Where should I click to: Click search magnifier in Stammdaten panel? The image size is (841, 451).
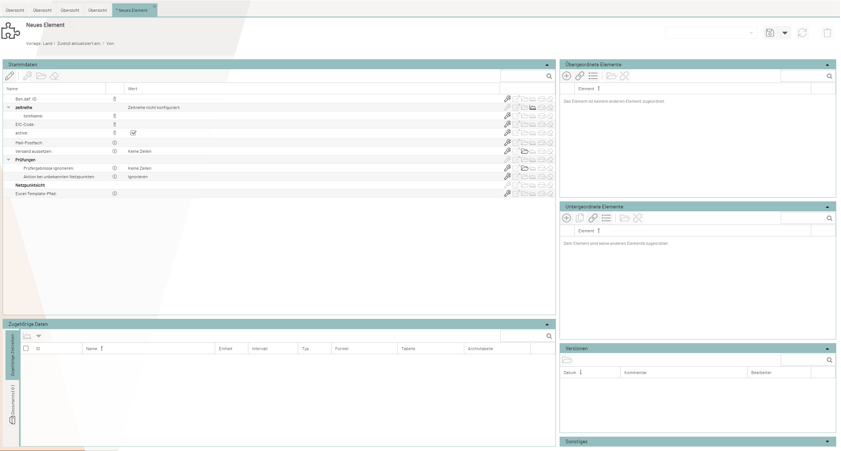tap(549, 76)
